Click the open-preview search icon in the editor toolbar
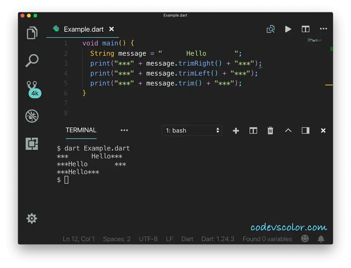 [271, 29]
